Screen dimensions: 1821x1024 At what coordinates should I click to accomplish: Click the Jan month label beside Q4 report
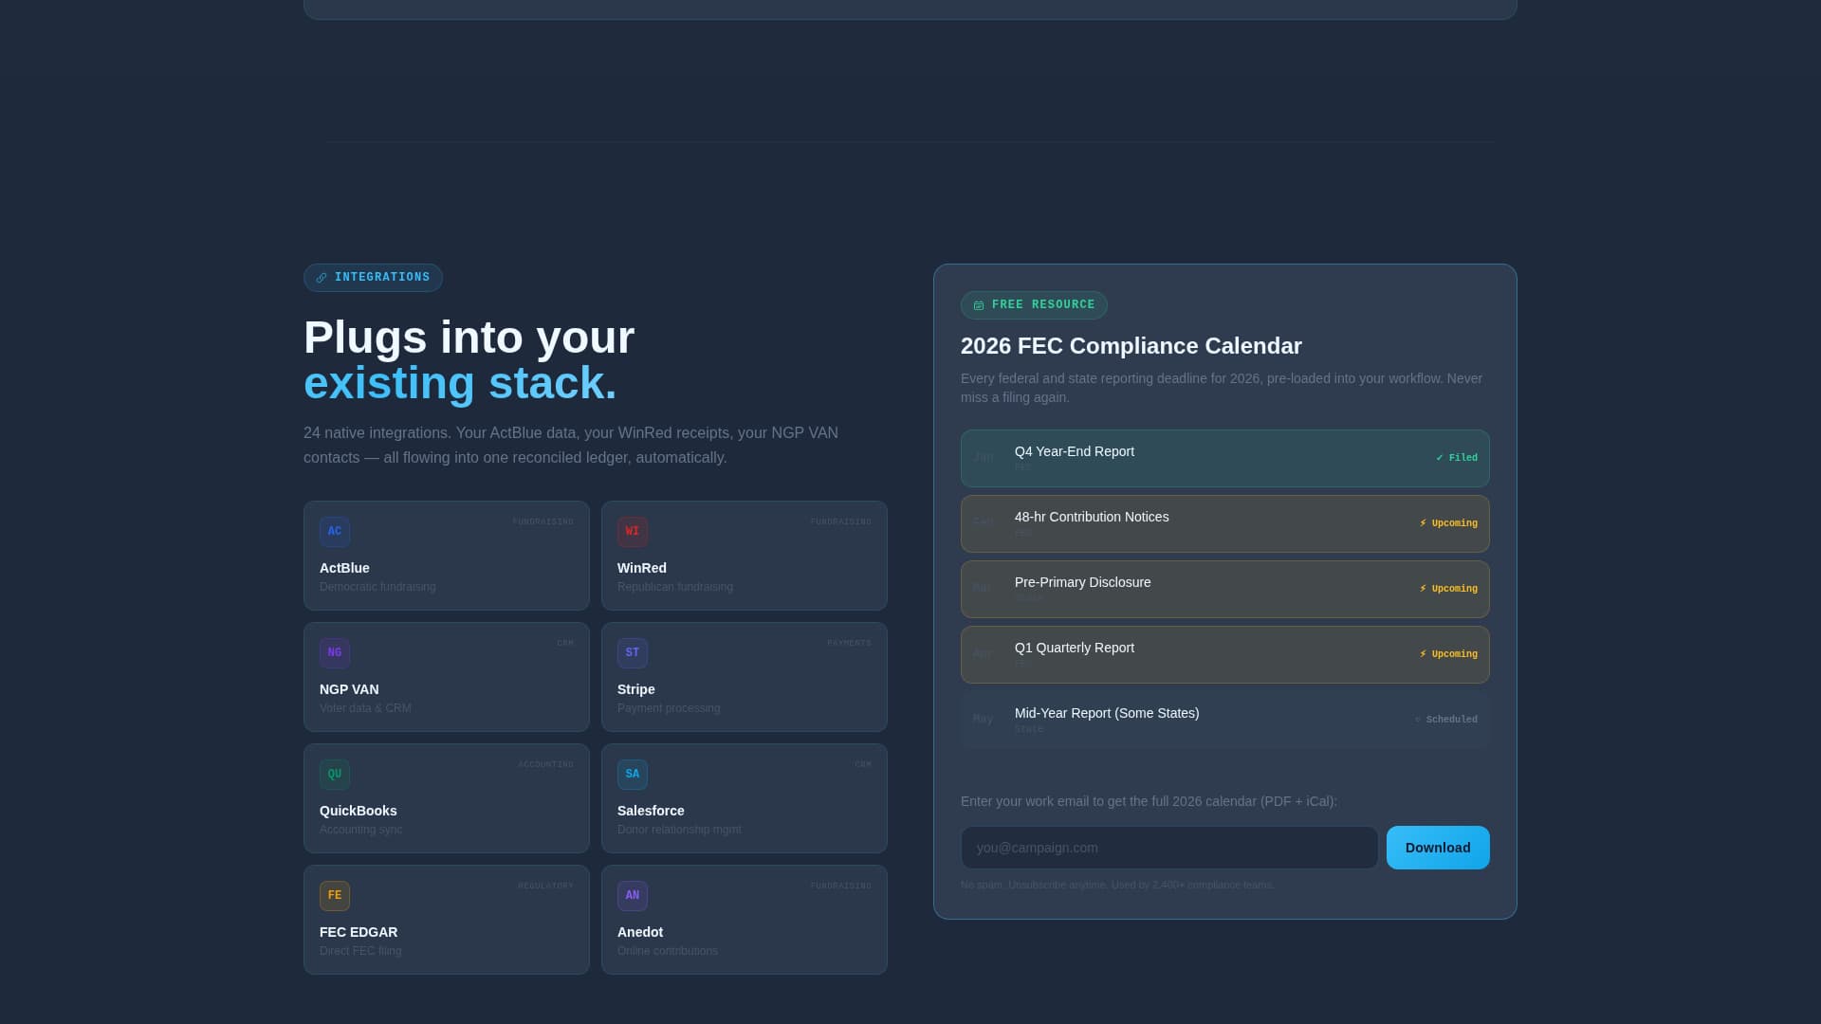[984, 458]
